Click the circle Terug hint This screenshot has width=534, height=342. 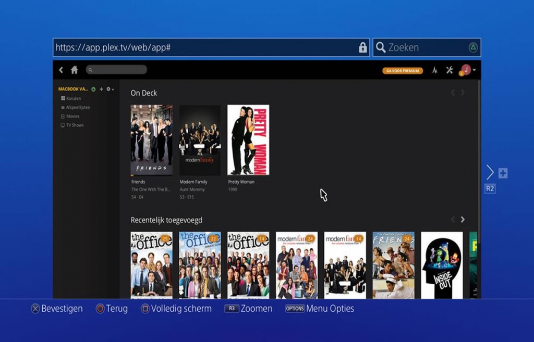112,309
